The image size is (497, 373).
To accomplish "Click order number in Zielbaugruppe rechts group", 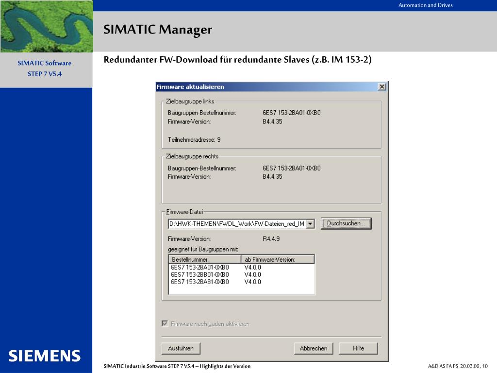I will [292, 169].
